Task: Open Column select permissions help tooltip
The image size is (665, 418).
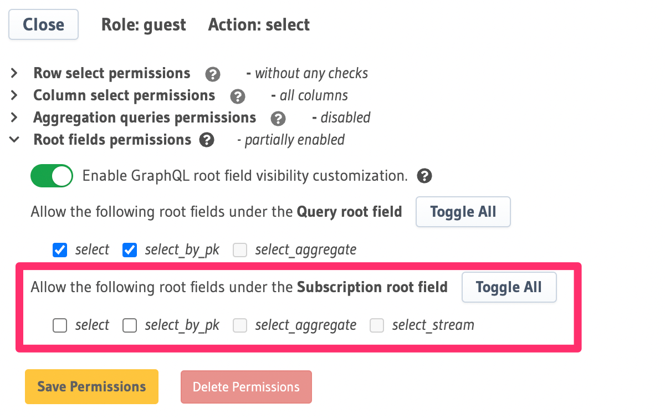Action: (x=238, y=96)
